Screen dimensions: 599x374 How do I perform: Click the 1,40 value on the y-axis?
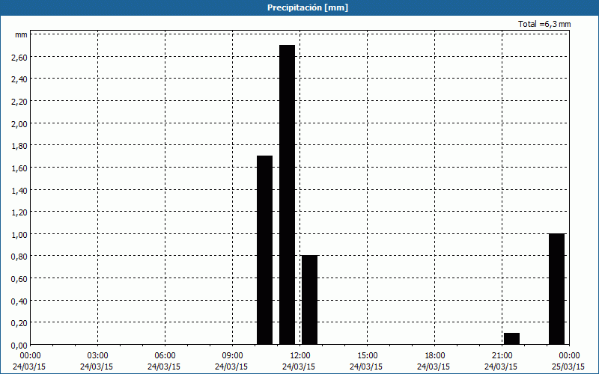coord(19,191)
